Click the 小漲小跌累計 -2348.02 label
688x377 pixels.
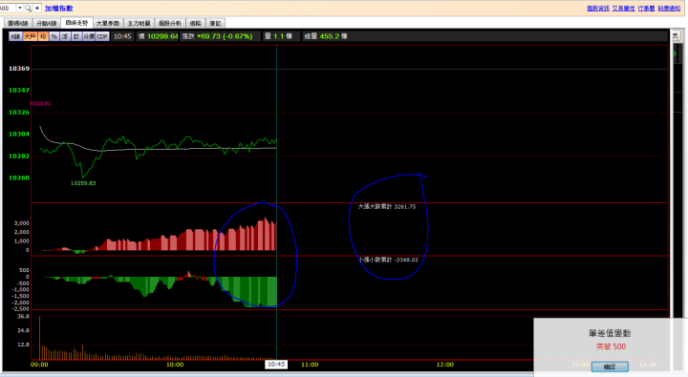tap(388, 260)
